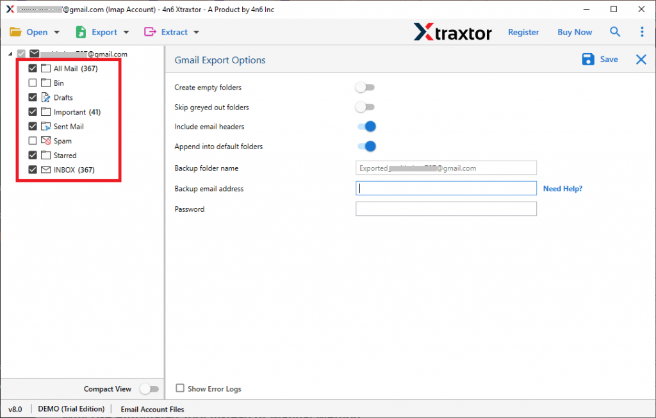Expand the Export dropdown arrow

tap(126, 32)
